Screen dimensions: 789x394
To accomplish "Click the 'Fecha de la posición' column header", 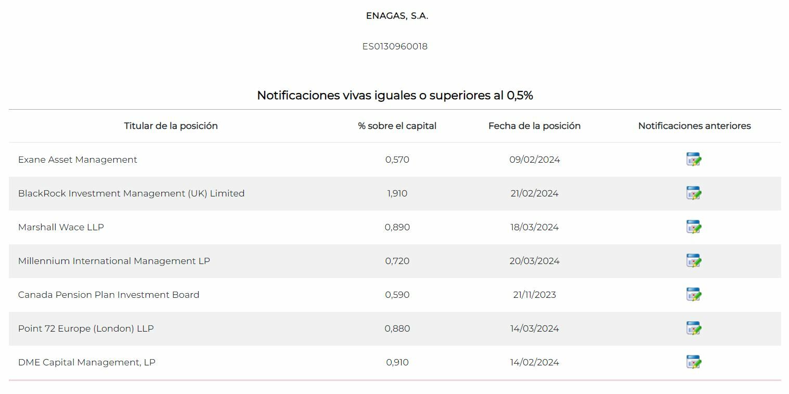I will (534, 126).
